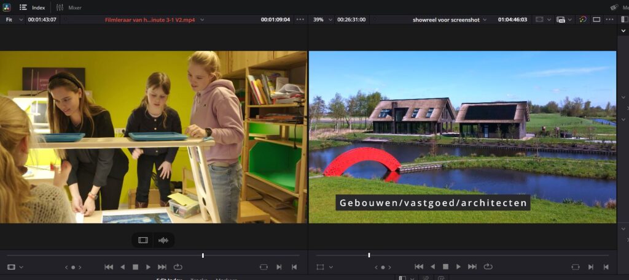
Task: Click the source viewer mode icon at bottom left
Action: [x=11, y=267]
